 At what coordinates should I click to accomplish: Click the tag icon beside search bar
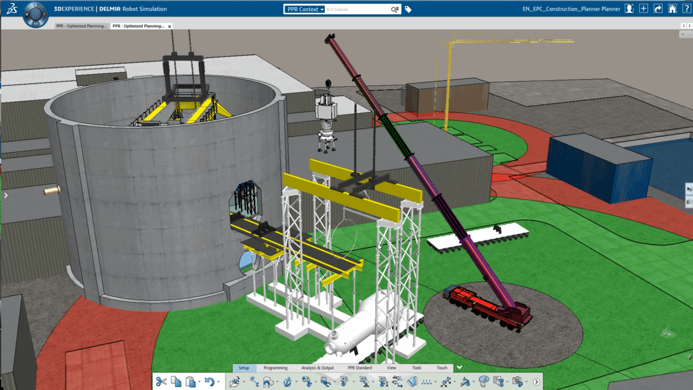click(x=408, y=9)
